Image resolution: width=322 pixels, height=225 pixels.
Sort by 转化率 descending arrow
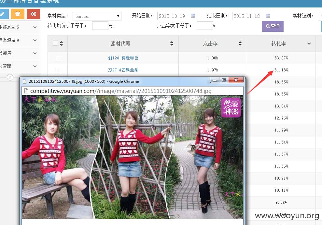coord(309,44)
